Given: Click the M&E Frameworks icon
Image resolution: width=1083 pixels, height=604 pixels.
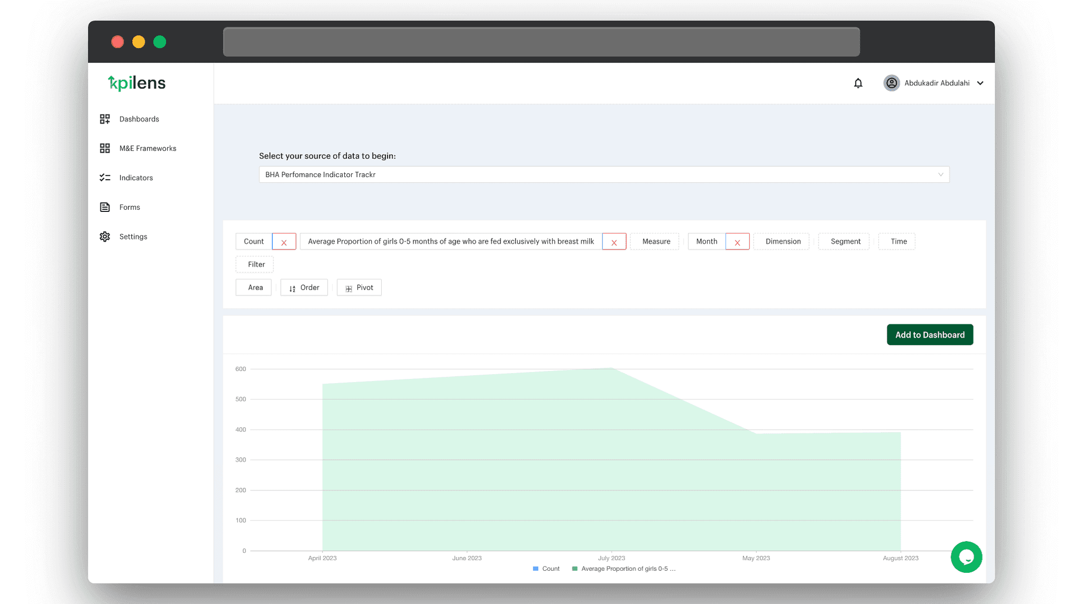Looking at the screenshot, I should (x=104, y=148).
